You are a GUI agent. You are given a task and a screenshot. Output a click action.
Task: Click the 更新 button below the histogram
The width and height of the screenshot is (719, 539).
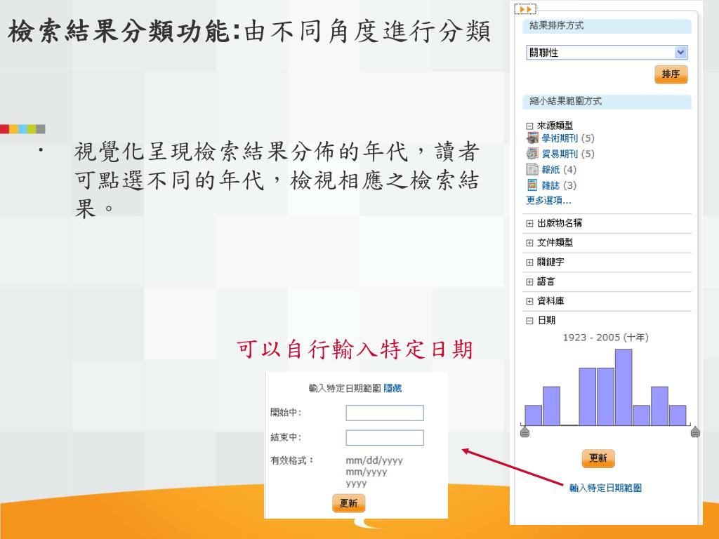598,458
